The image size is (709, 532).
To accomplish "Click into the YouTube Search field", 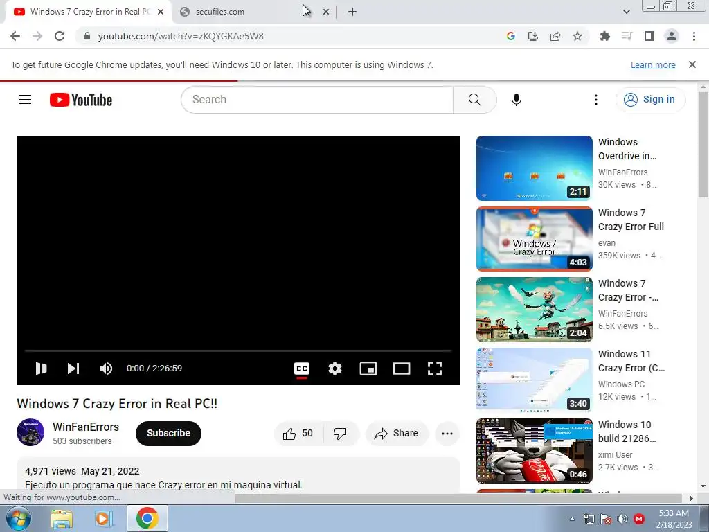I will (317, 100).
